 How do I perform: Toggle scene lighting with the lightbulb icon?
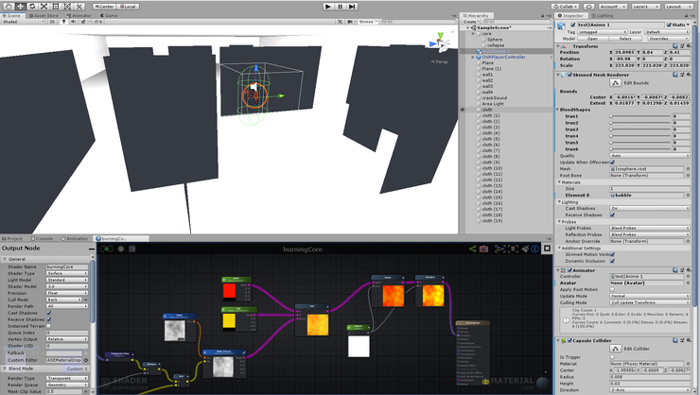(x=63, y=21)
